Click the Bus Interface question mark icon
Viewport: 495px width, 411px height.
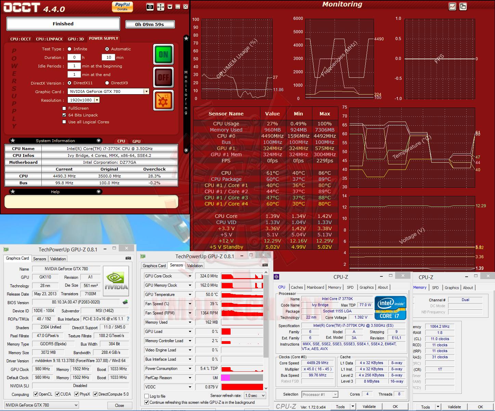click(128, 319)
